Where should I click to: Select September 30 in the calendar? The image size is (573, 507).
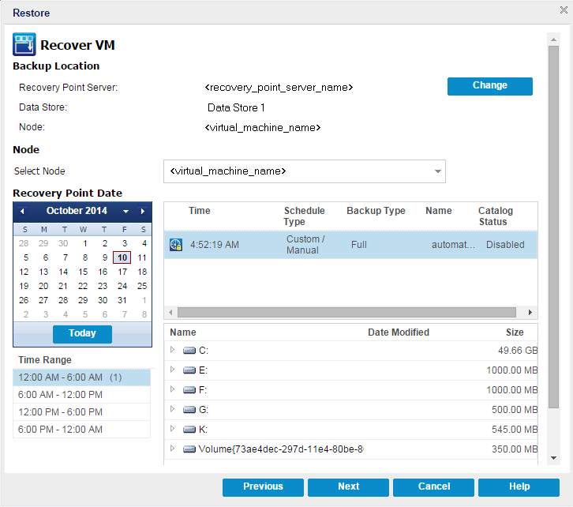pos(63,243)
